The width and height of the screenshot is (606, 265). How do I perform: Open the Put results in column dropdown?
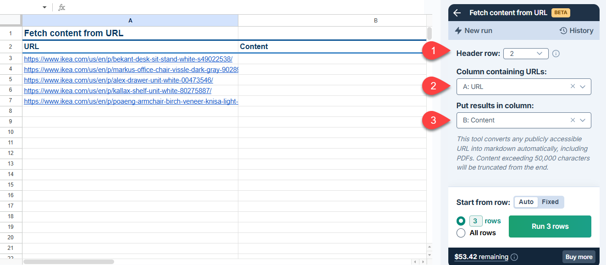583,120
